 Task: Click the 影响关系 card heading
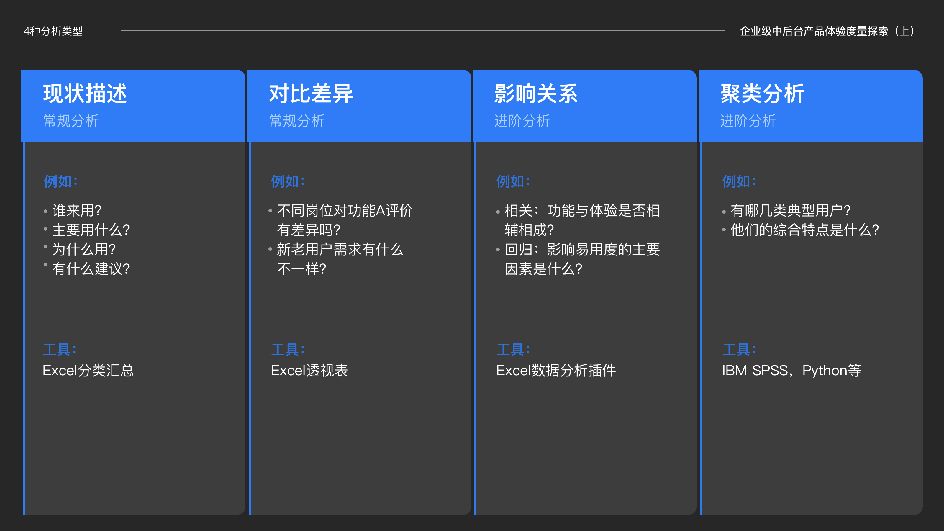pyautogui.click(x=536, y=94)
